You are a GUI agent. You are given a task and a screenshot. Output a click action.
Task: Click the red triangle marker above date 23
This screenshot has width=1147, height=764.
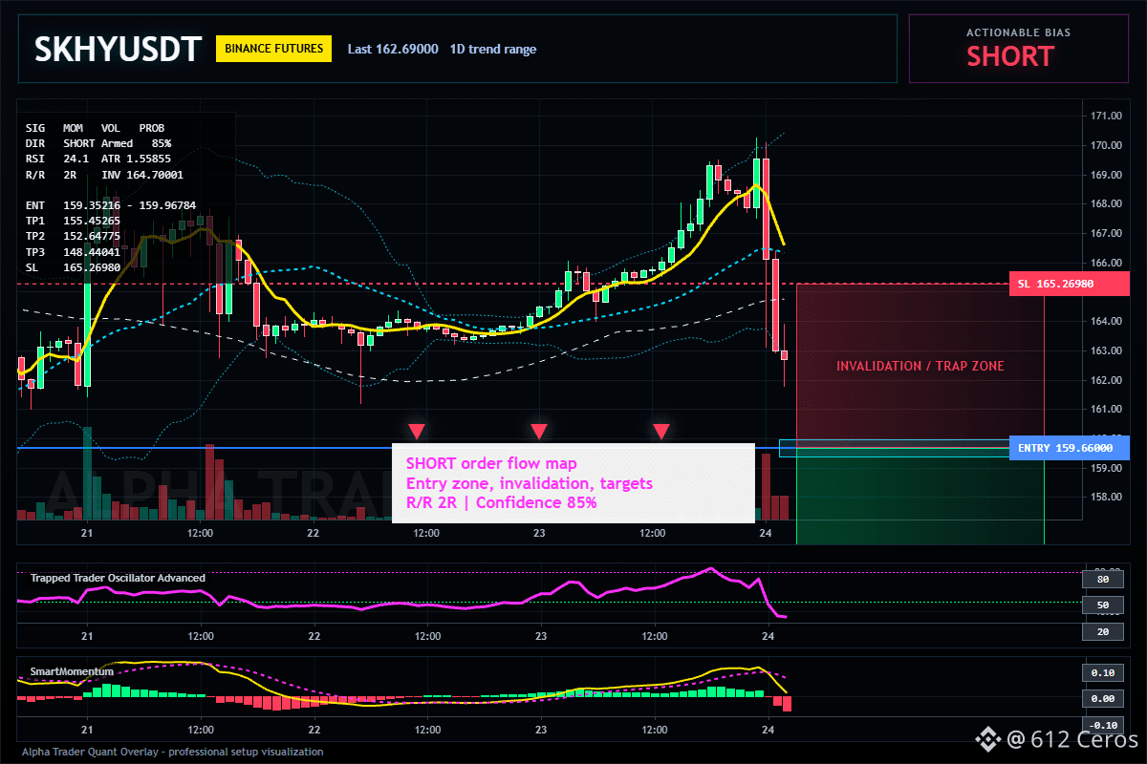[539, 432]
